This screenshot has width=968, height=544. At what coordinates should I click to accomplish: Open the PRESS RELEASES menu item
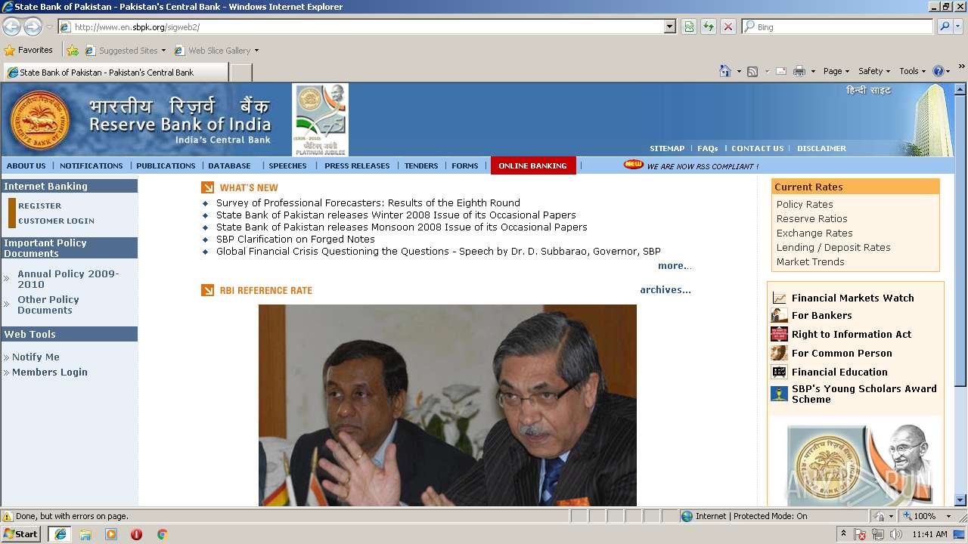pos(357,165)
